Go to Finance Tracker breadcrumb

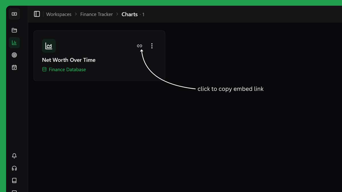pos(96,14)
